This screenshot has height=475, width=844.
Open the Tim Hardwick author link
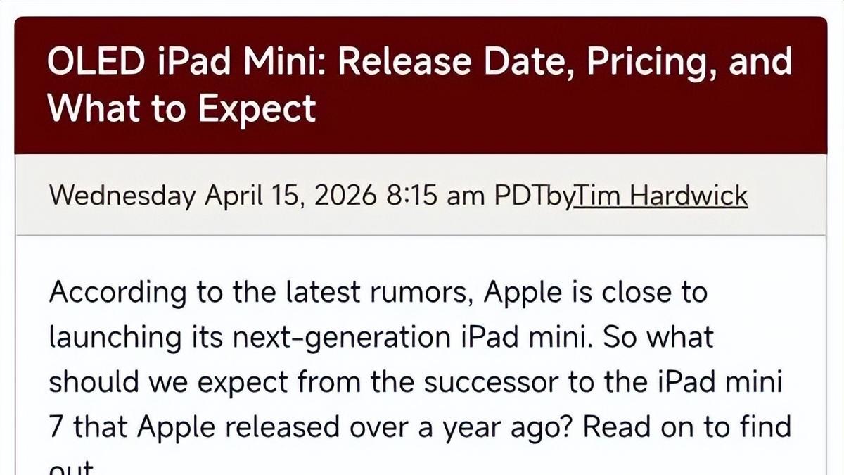pyautogui.click(x=661, y=195)
